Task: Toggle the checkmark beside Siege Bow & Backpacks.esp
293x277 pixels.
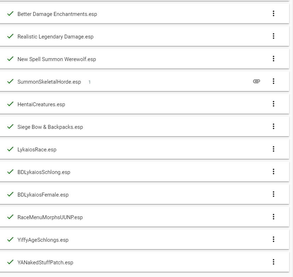Action: [x=10, y=126]
